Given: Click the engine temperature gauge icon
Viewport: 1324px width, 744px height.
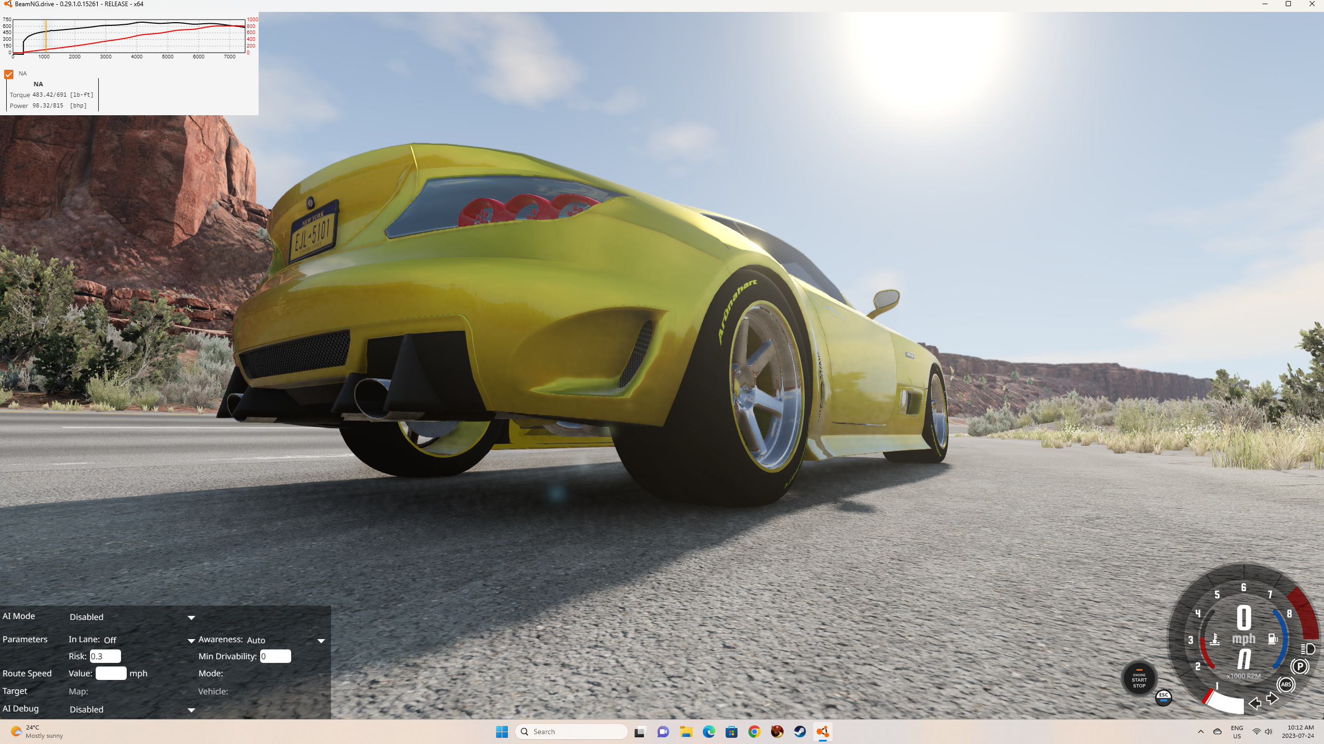Looking at the screenshot, I should coord(1215,639).
